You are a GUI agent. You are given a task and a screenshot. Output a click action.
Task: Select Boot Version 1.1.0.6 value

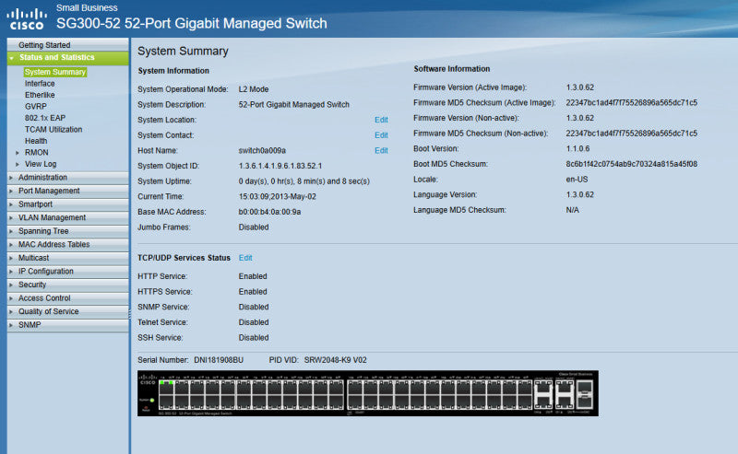click(577, 148)
